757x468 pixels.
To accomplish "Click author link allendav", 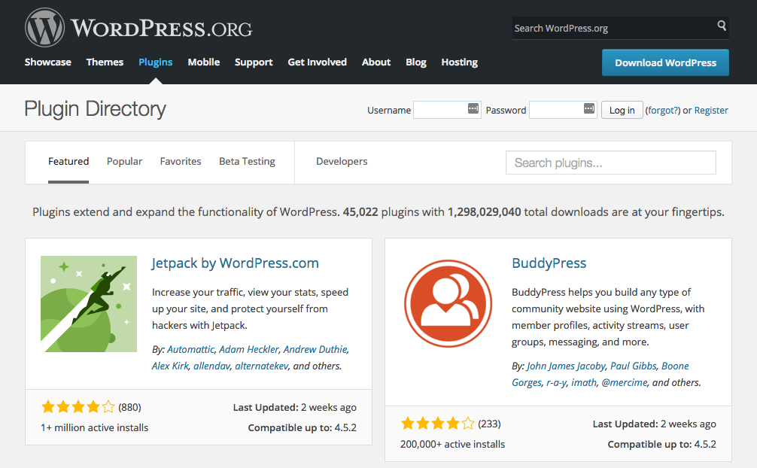I will pos(212,366).
